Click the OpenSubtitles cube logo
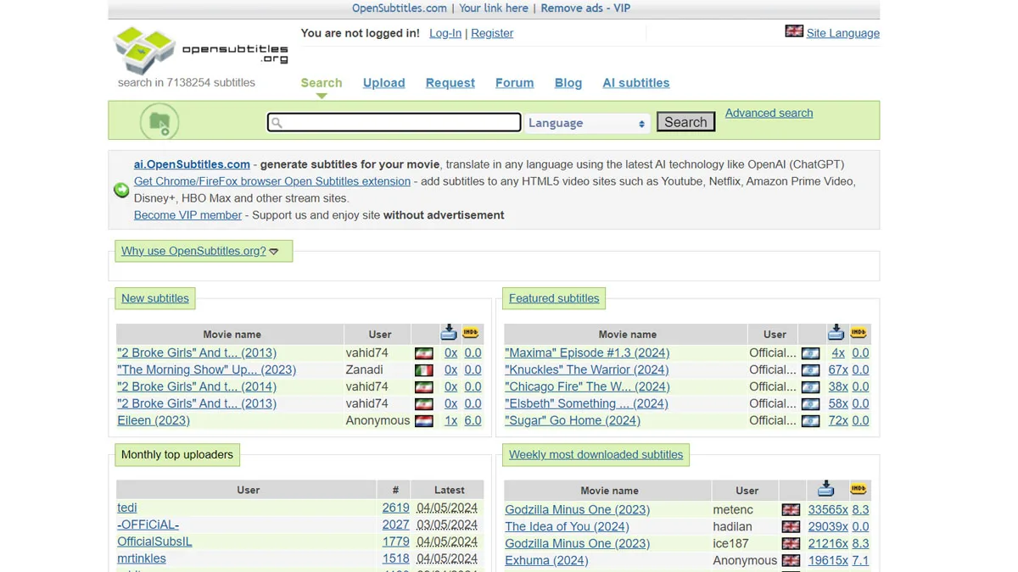 144,49
